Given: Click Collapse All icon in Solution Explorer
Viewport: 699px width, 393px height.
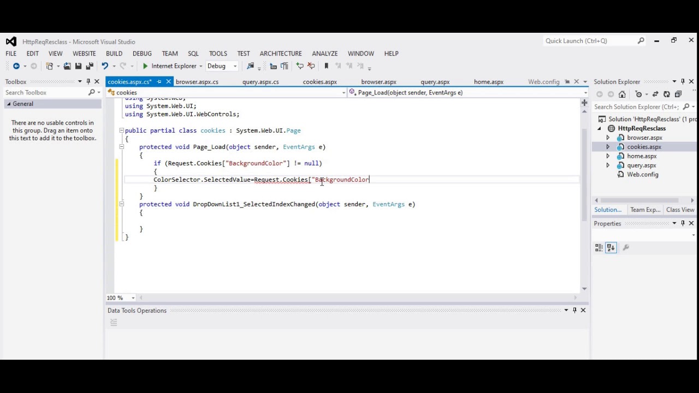Looking at the screenshot, I should click(678, 94).
